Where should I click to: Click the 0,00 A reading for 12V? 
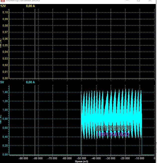point(30,6)
